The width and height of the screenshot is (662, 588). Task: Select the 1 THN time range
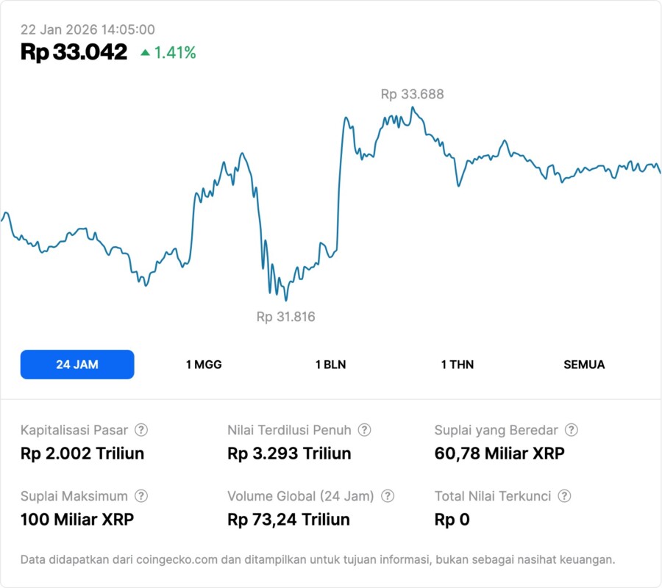click(x=458, y=365)
